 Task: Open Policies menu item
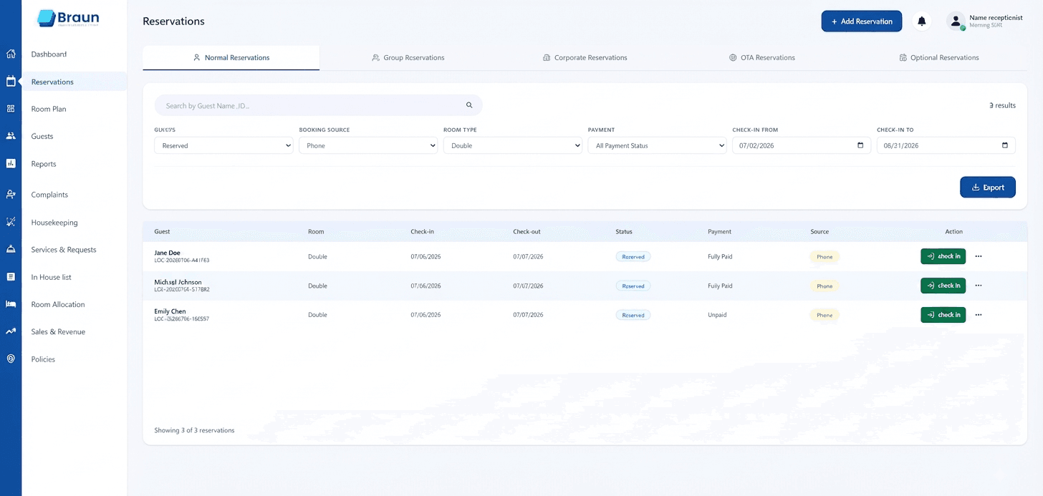pos(43,359)
